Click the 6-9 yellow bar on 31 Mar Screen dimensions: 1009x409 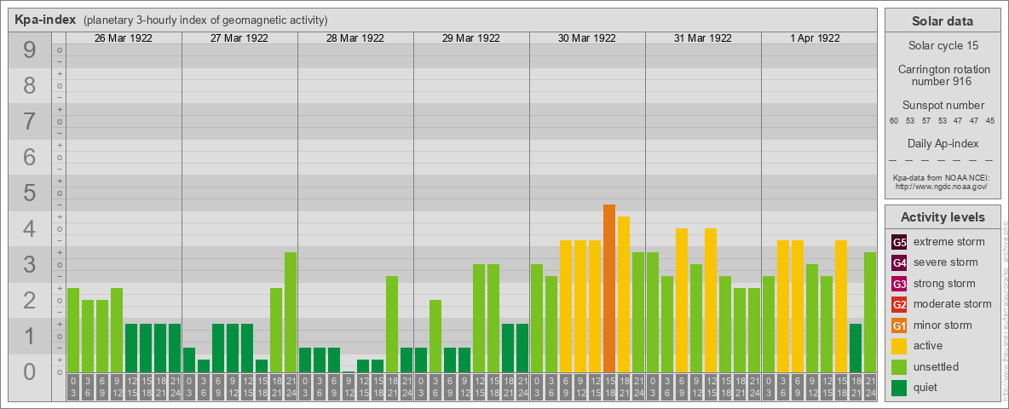coord(682,300)
